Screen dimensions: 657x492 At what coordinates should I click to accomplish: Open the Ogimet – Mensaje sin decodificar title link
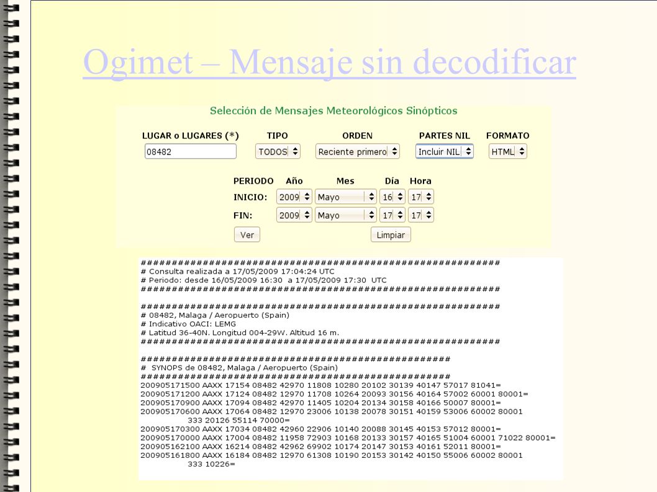tap(329, 63)
